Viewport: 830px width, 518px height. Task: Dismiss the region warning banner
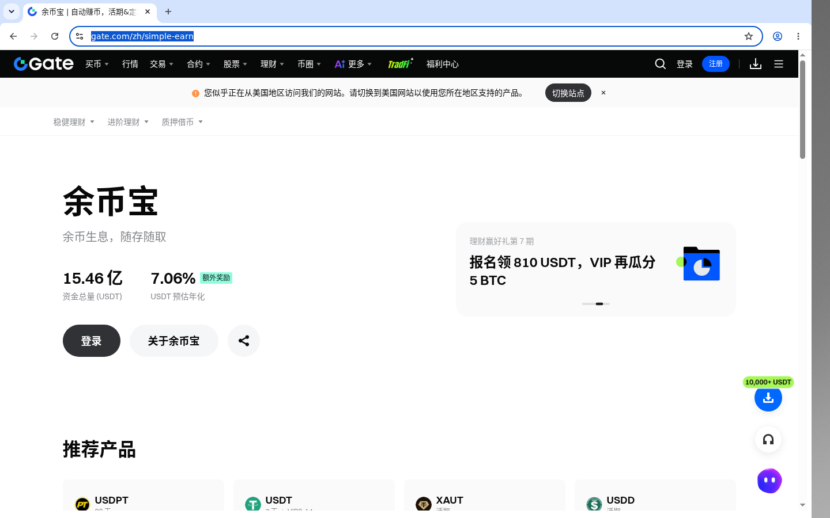click(x=603, y=93)
